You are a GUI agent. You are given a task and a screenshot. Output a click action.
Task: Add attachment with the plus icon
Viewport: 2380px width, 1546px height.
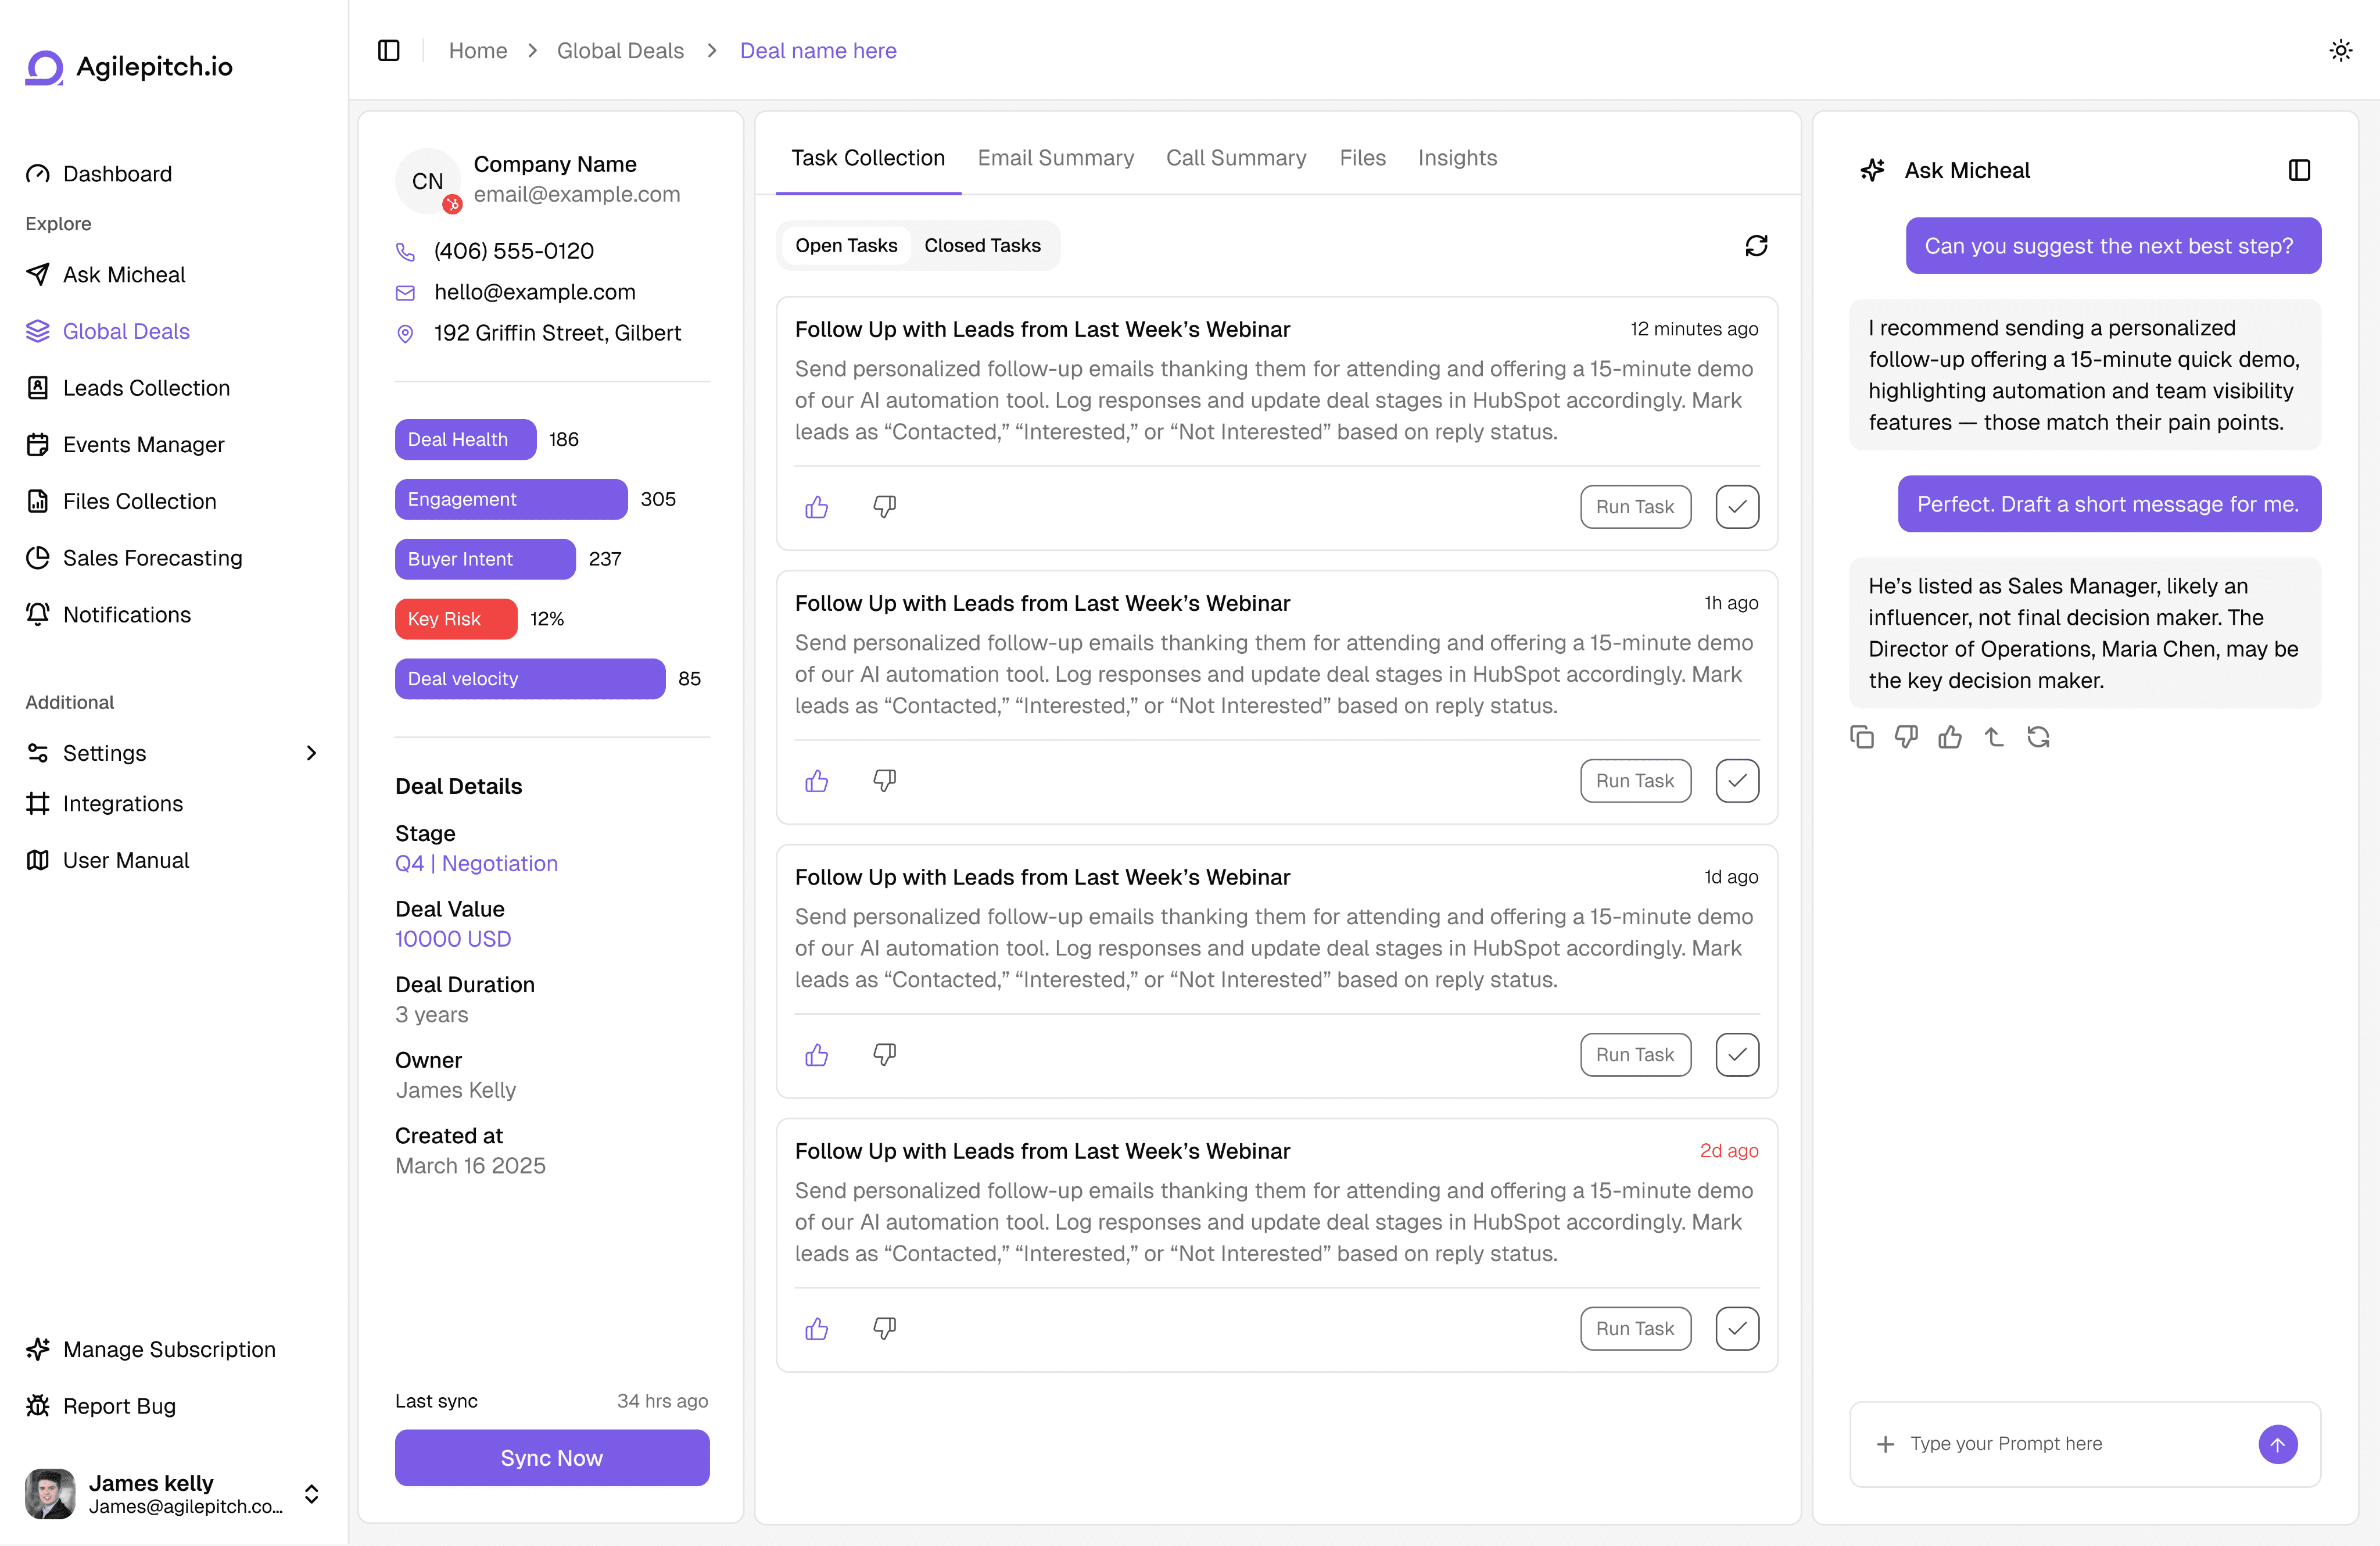[x=1886, y=1444]
